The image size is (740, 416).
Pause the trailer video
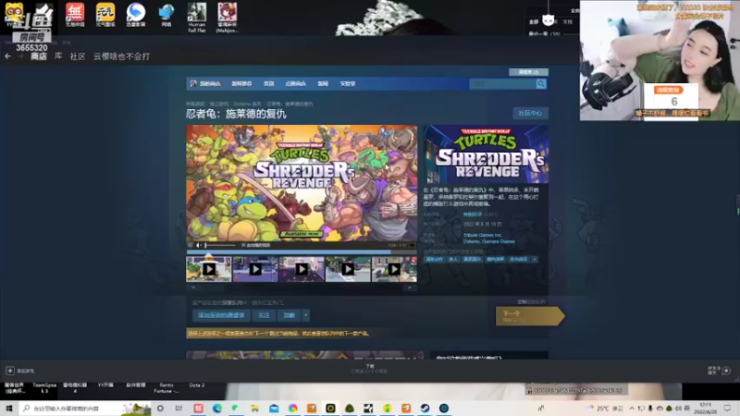191,245
